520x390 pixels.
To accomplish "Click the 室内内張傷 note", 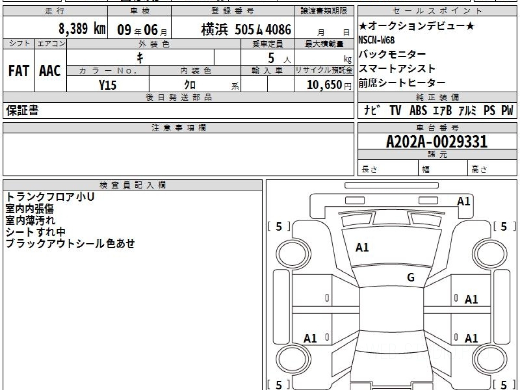I will pyautogui.click(x=29, y=208).
